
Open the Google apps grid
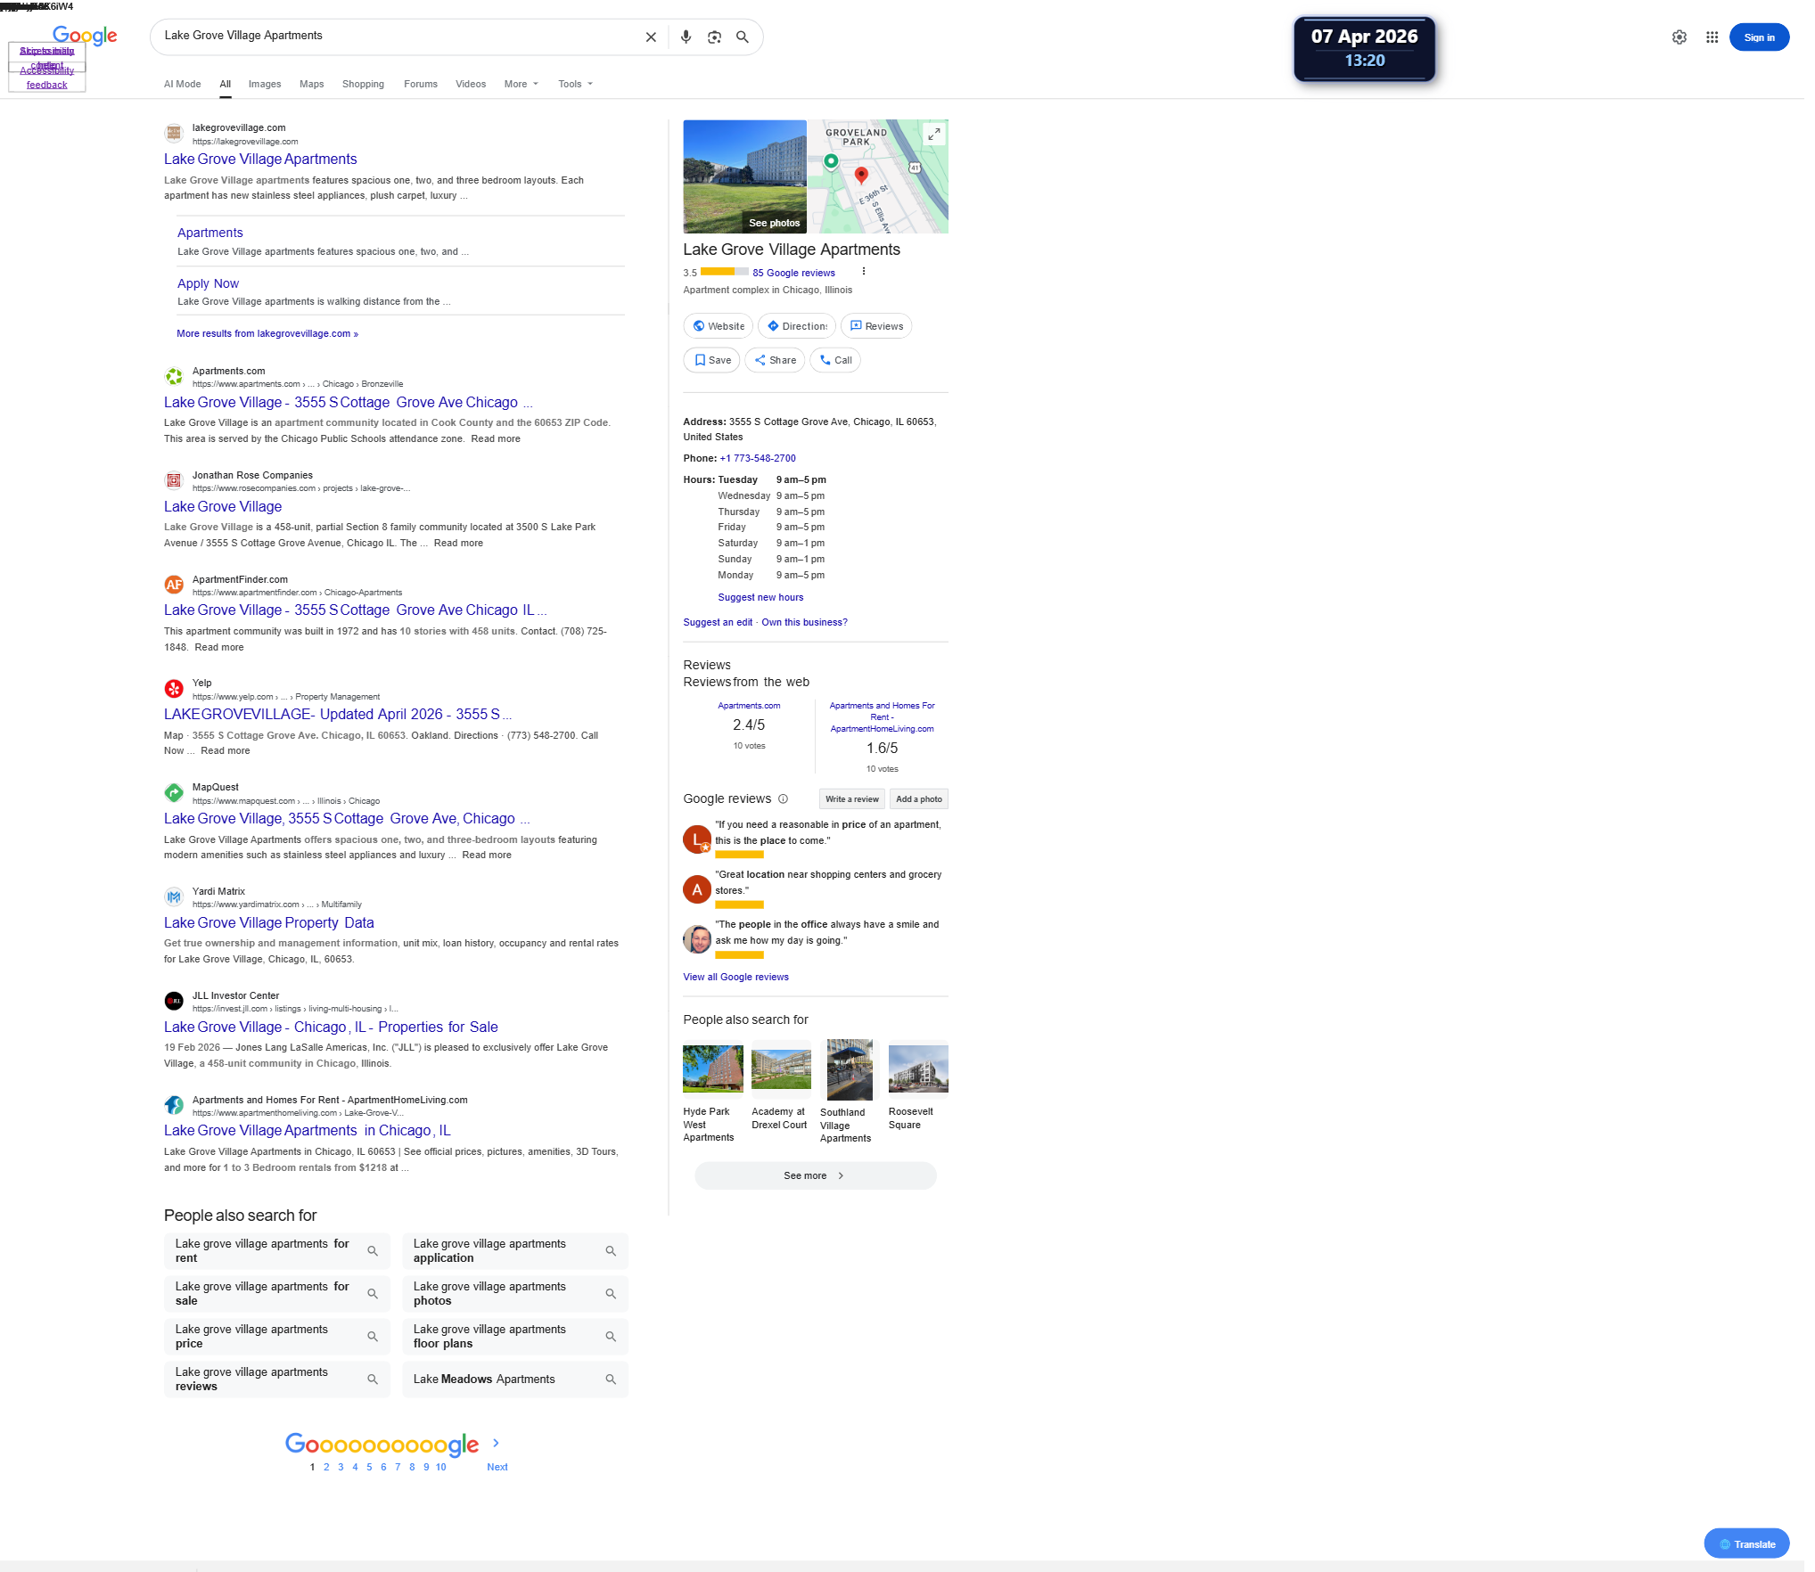[x=1712, y=37]
